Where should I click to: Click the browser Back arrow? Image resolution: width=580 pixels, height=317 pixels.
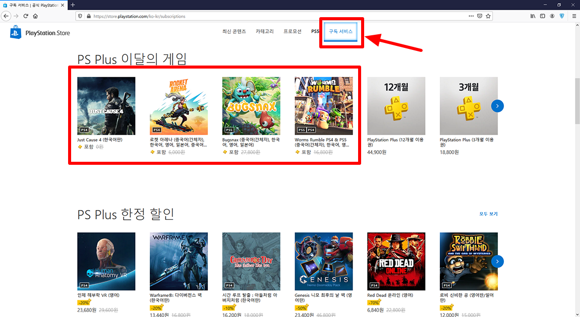click(x=6, y=16)
